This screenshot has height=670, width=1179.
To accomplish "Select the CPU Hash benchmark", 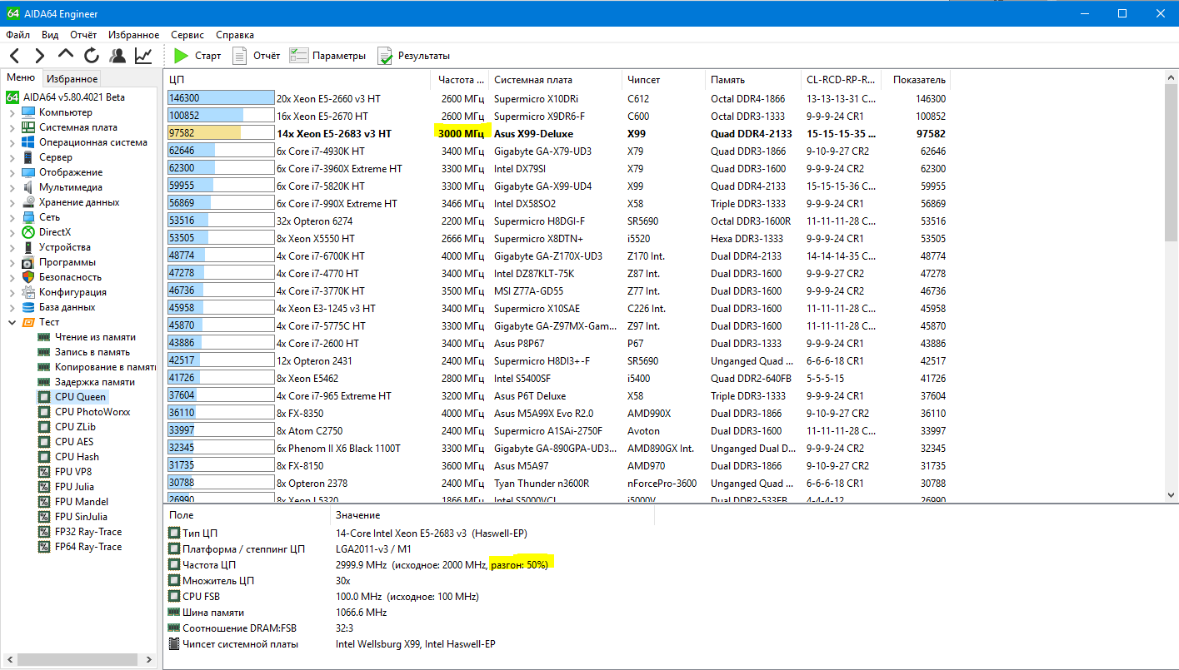I will [69, 457].
